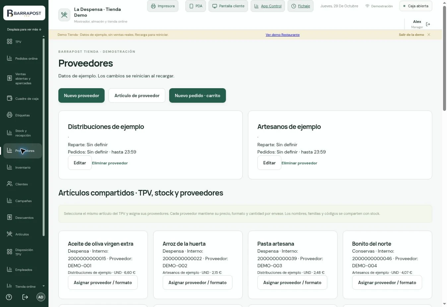Screen dimensions: 447x307
Task: Click the Clientes people icon
Action: [9, 184]
